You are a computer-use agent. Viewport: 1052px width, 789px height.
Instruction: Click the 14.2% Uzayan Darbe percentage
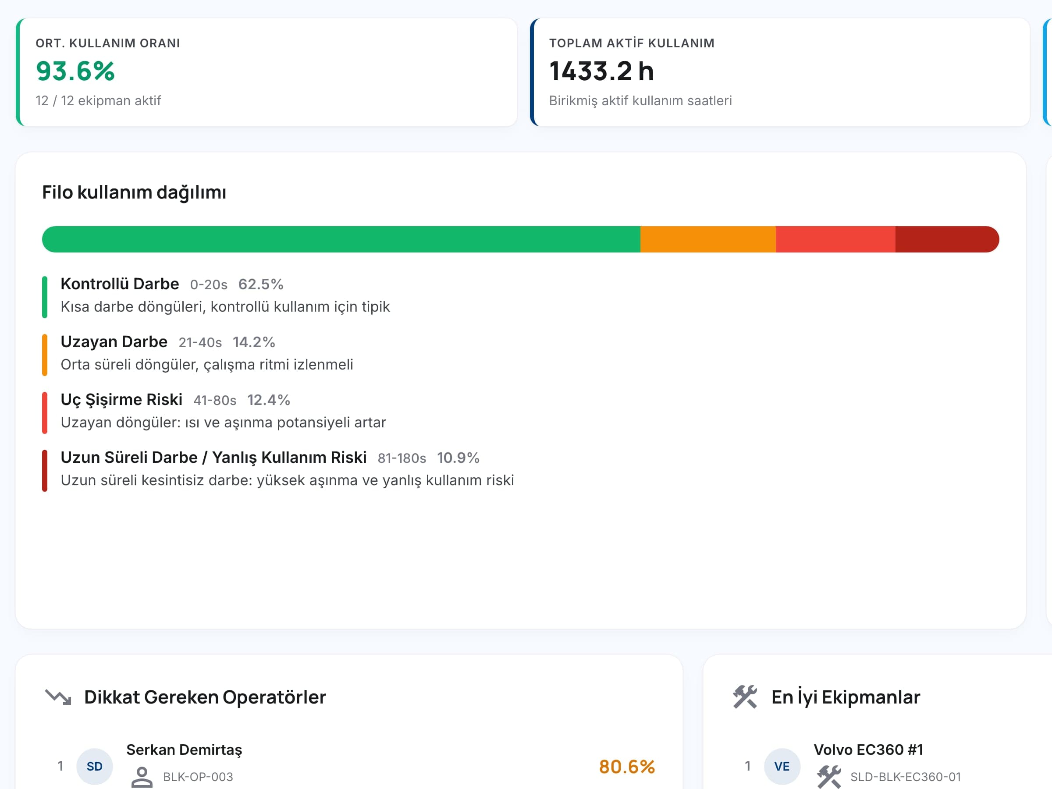coord(254,342)
